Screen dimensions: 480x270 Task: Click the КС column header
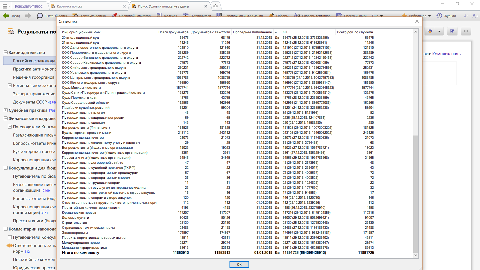308,32
